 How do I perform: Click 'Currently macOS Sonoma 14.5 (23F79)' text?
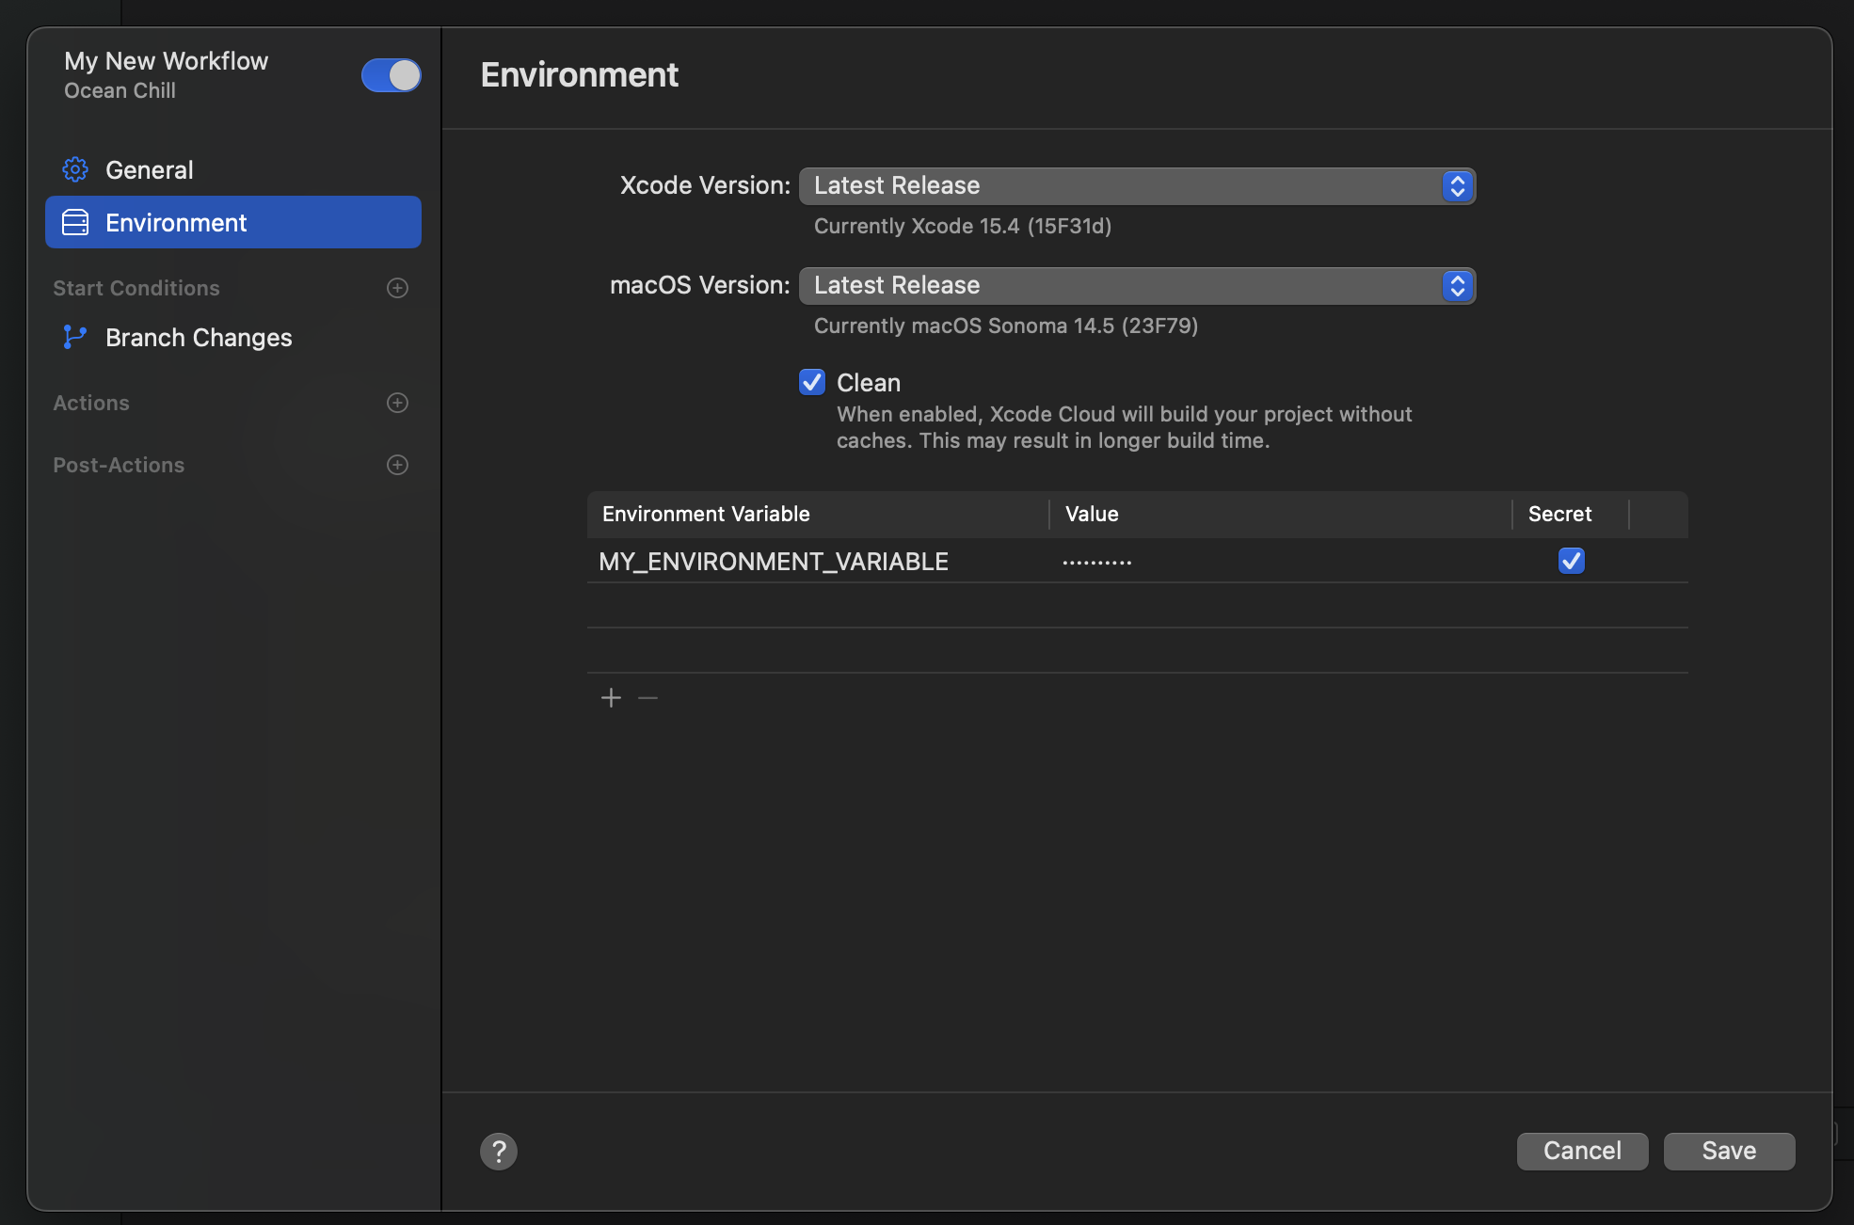point(1006,326)
